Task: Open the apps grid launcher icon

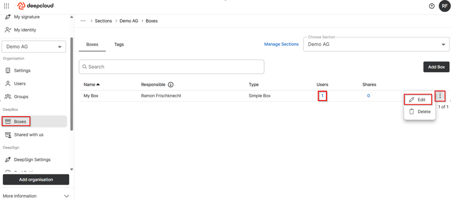Action: pyautogui.click(x=6, y=6)
